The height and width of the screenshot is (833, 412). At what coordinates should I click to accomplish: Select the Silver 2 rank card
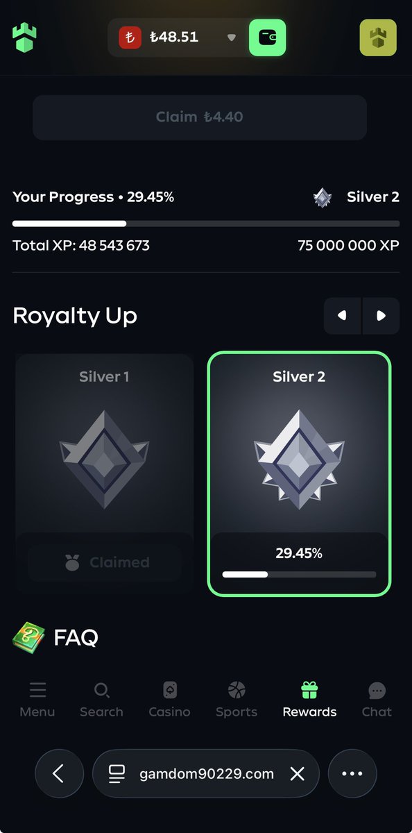299,473
